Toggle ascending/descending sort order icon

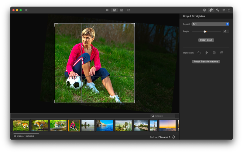click(x=173, y=137)
